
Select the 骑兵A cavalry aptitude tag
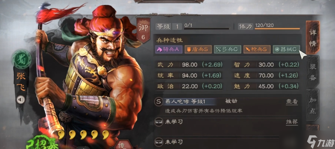coord(168,49)
